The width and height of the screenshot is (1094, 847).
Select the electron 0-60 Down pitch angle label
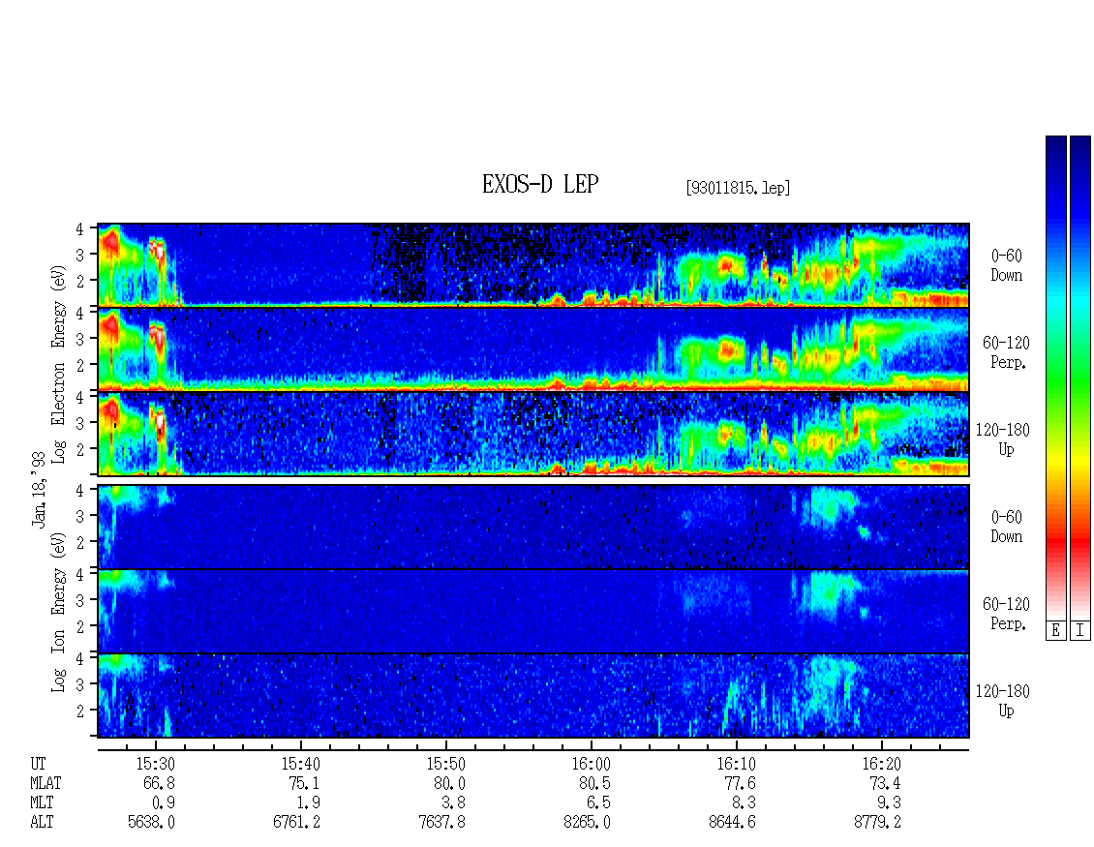click(1006, 266)
